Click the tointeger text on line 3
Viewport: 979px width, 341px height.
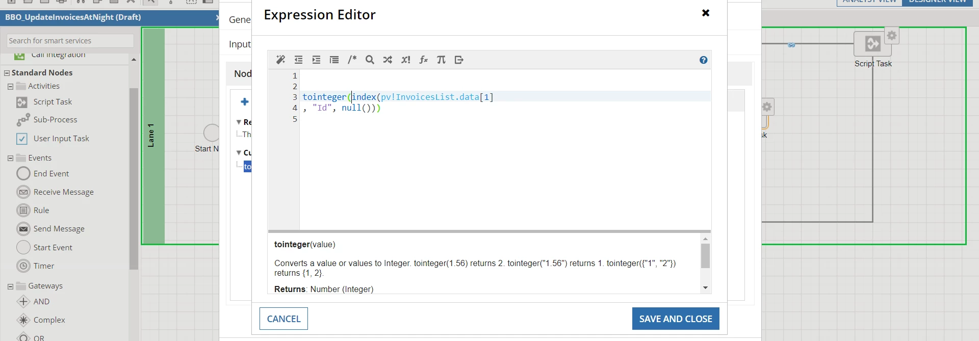[324, 97]
